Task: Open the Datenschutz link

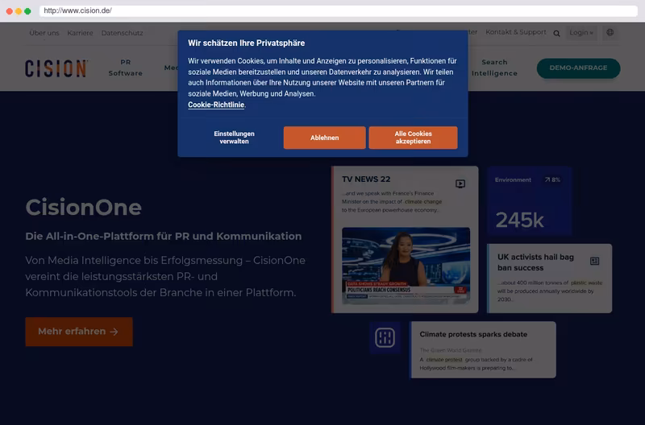Action: point(123,33)
